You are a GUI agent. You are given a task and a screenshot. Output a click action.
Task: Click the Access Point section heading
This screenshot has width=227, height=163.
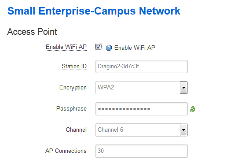(x=32, y=32)
